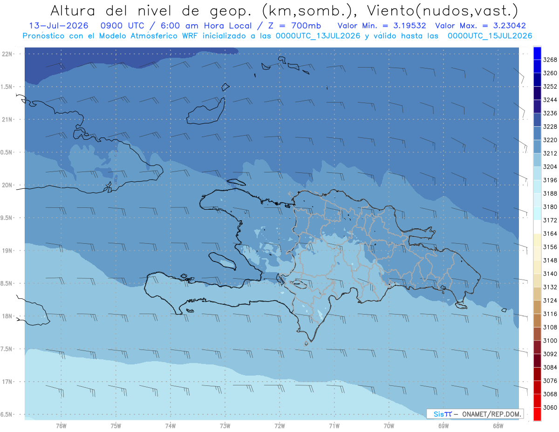This screenshot has width=559, height=432.
Task: Click the color scale value 3228
Action: [550, 127]
